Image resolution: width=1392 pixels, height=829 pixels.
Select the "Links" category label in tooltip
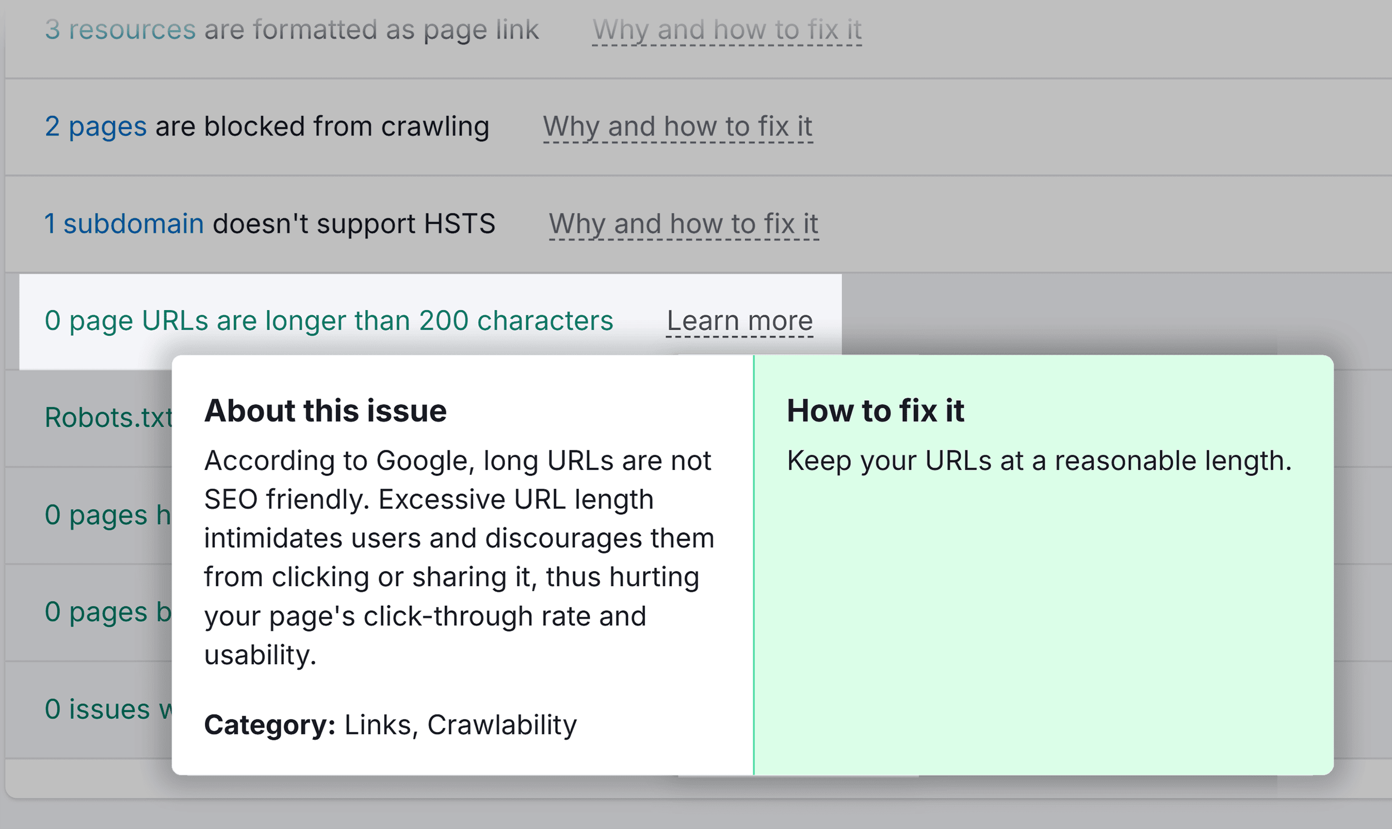pos(377,724)
